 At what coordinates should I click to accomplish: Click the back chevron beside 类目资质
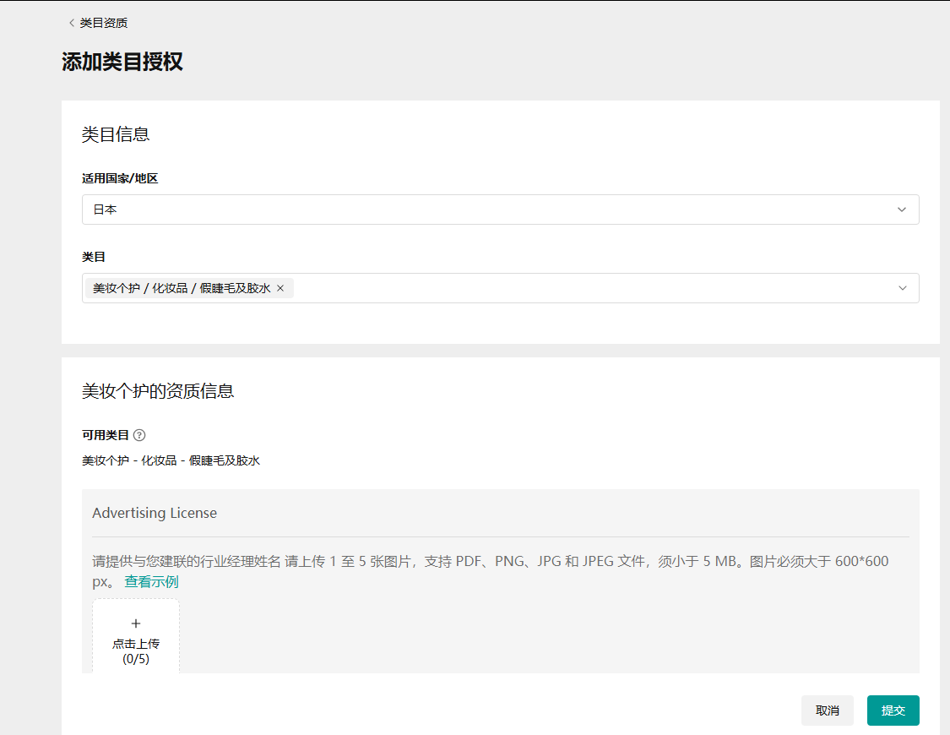coord(71,23)
